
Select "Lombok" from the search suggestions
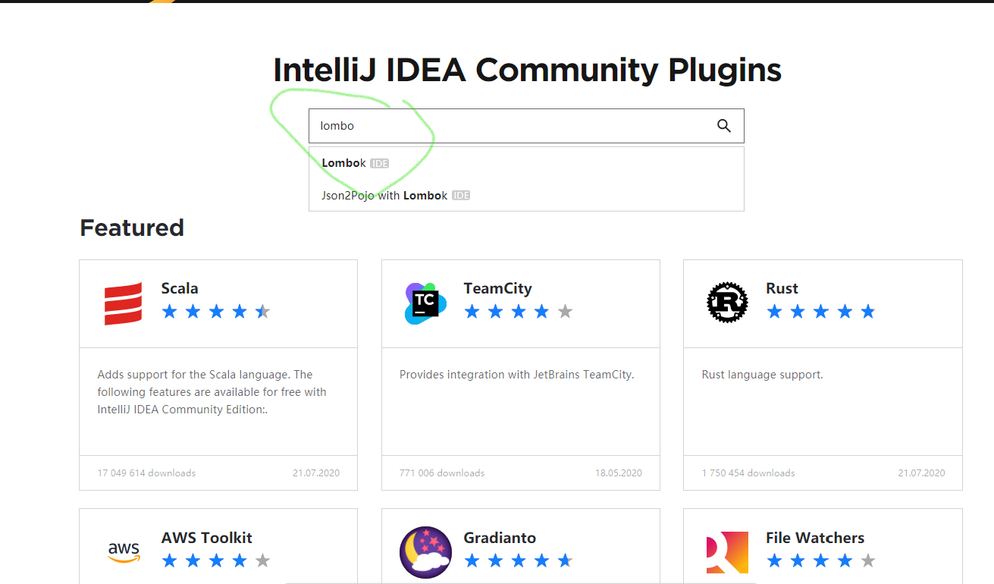pos(343,163)
